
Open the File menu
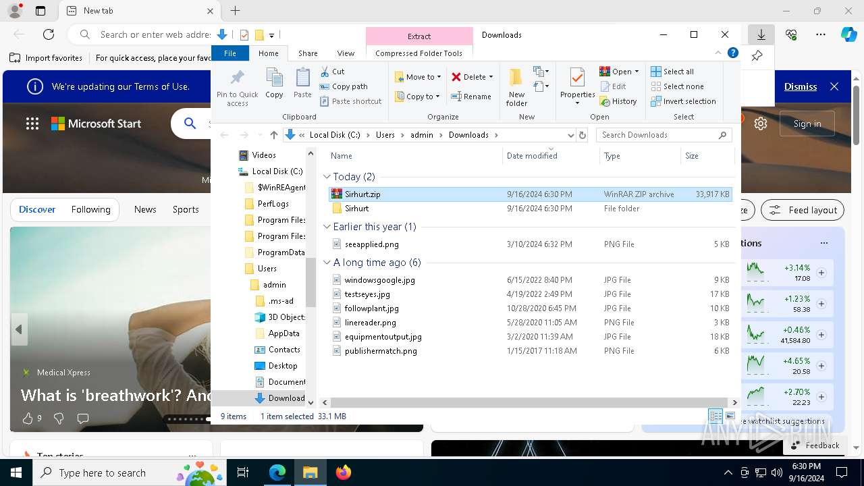coord(230,53)
